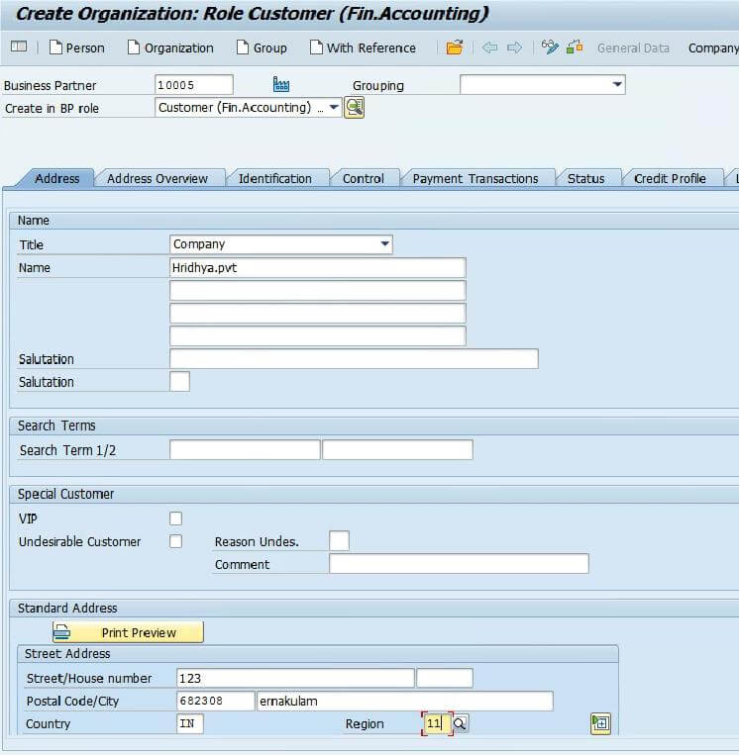Click the detail icon beside BP role
Image resolution: width=739 pixels, height=755 pixels.
(355, 108)
